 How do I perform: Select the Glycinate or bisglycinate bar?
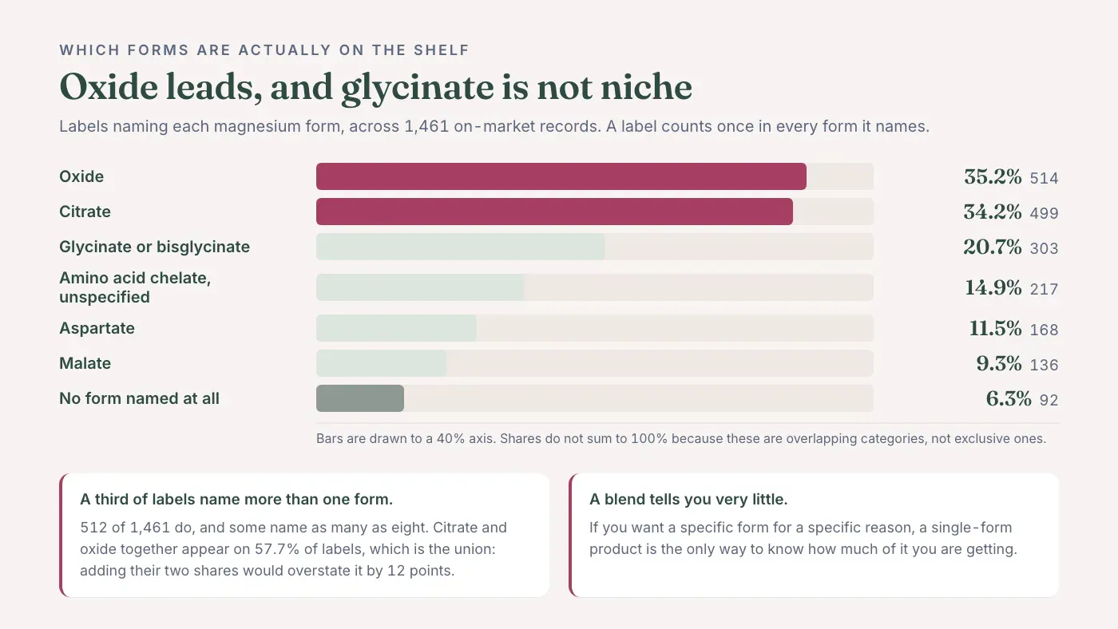point(461,247)
